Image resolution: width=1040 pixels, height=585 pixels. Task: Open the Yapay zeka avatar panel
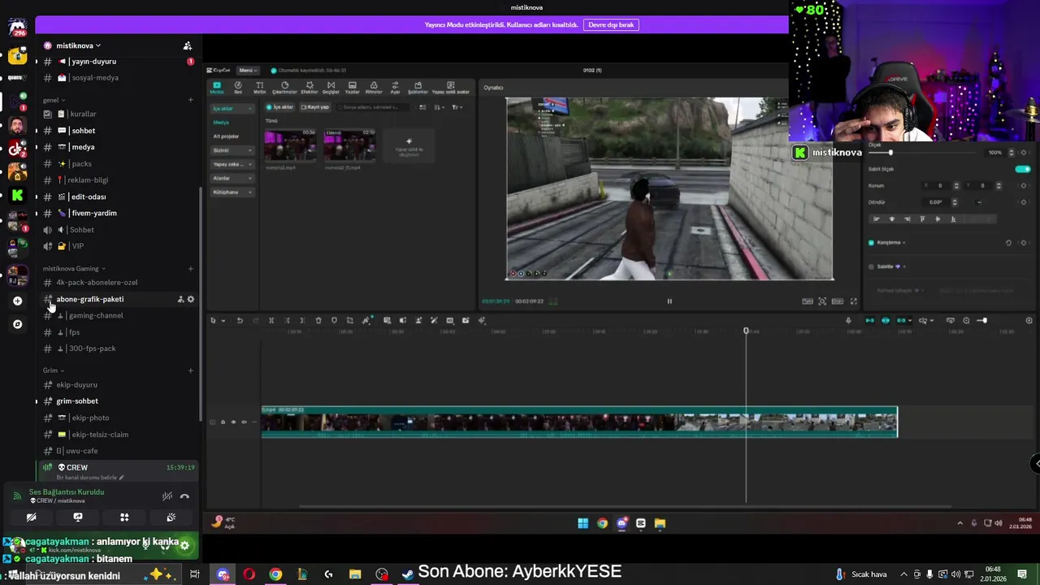(x=452, y=87)
